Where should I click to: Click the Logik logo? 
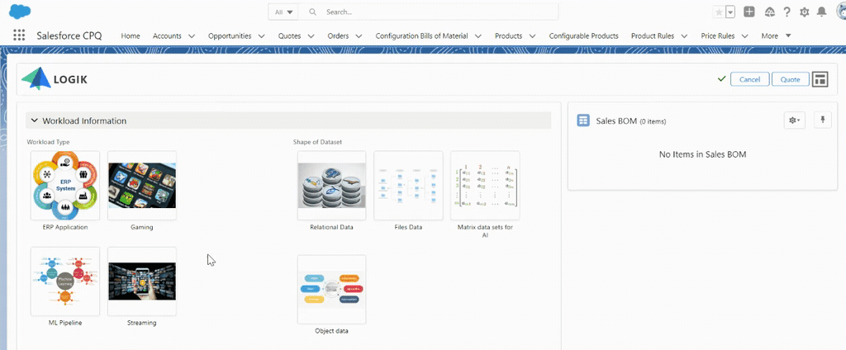point(55,79)
